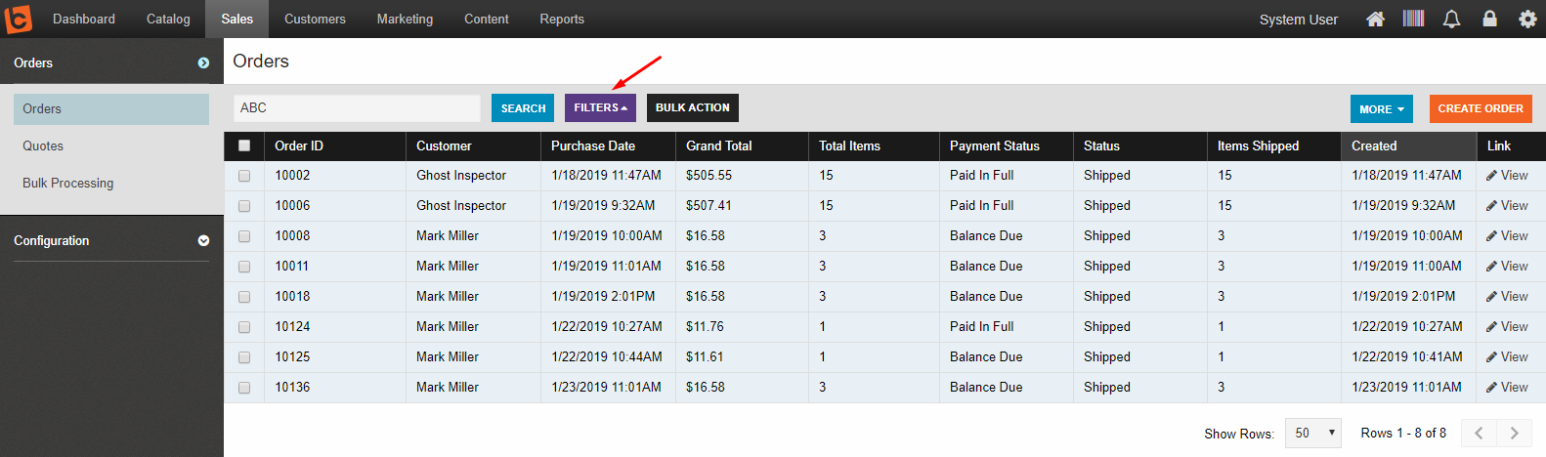Open View link for order 10006
Viewport: 1546px width, 457px height.
1507,206
